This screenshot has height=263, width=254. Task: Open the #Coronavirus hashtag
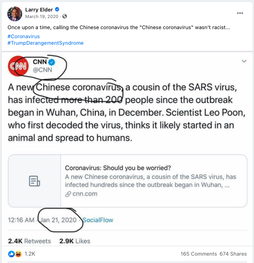24,36
